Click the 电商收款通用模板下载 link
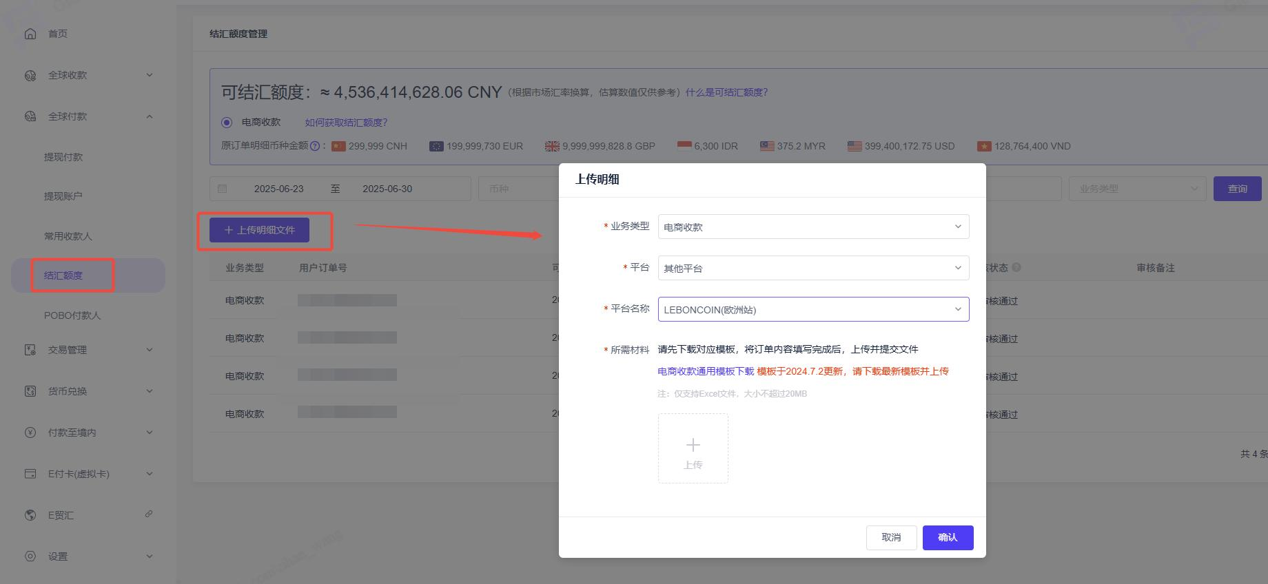The image size is (1268, 584). pos(706,371)
